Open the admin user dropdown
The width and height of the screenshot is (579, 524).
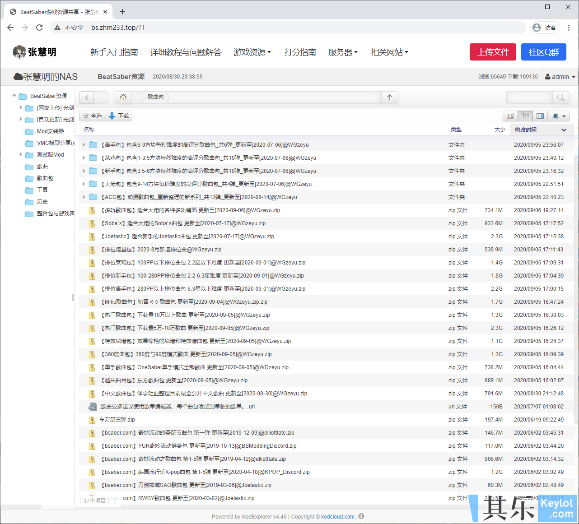pyautogui.click(x=560, y=77)
